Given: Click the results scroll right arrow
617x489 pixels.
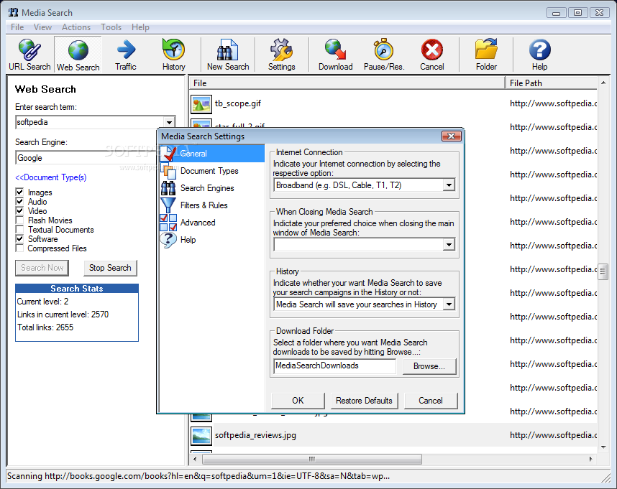Looking at the screenshot, I should (x=590, y=459).
